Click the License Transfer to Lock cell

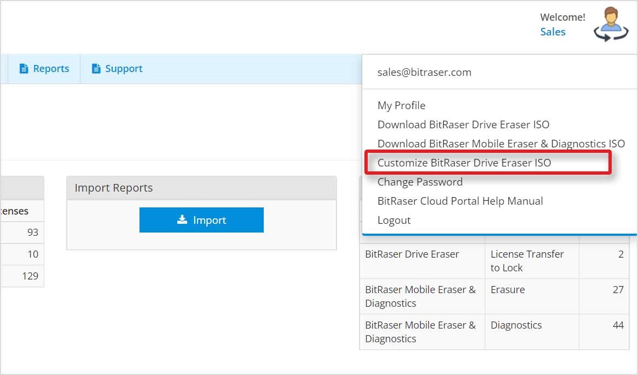tap(532, 261)
